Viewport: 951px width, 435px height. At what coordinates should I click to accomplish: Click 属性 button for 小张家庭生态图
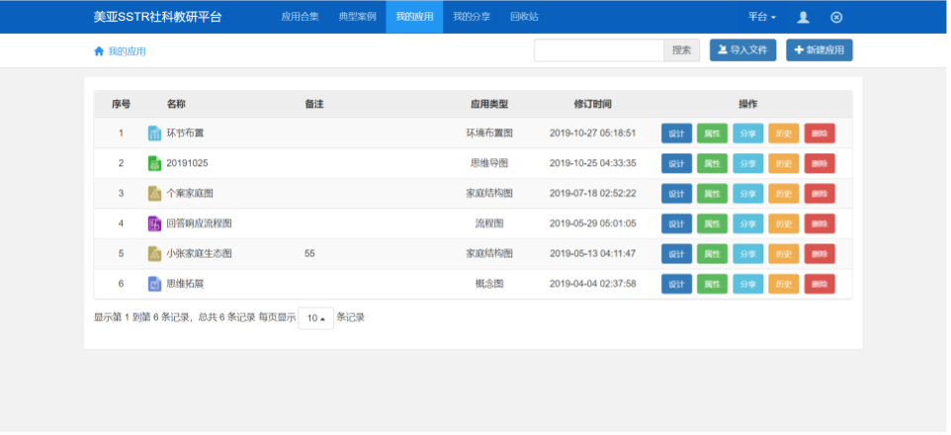tap(712, 254)
